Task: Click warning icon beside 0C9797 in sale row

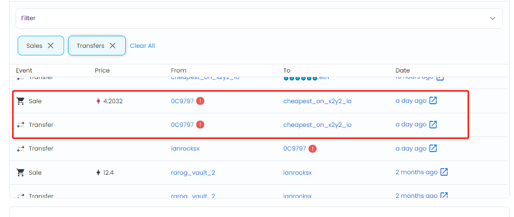Action: tap(200, 101)
